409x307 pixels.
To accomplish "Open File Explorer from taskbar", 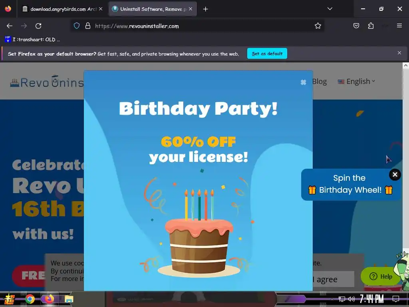I will pos(69,299).
